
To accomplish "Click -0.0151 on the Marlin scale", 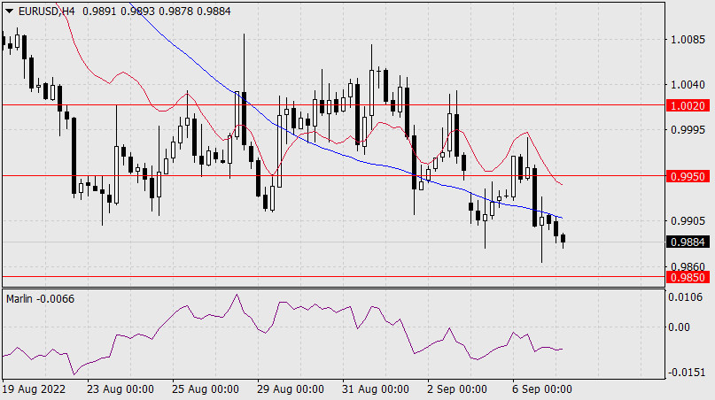I will pyautogui.click(x=687, y=372).
